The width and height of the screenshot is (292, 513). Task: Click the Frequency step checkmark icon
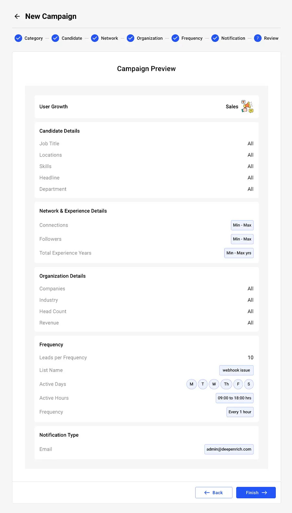tap(175, 38)
